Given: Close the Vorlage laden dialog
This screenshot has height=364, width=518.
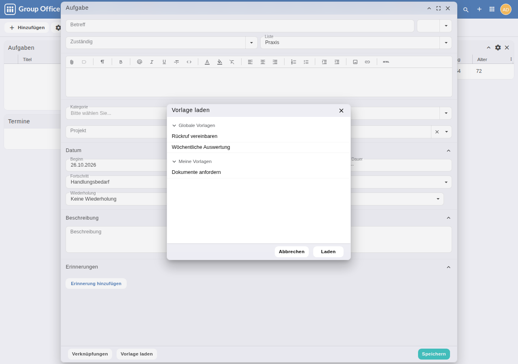Looking at the screenshot, I should (341, 110).
